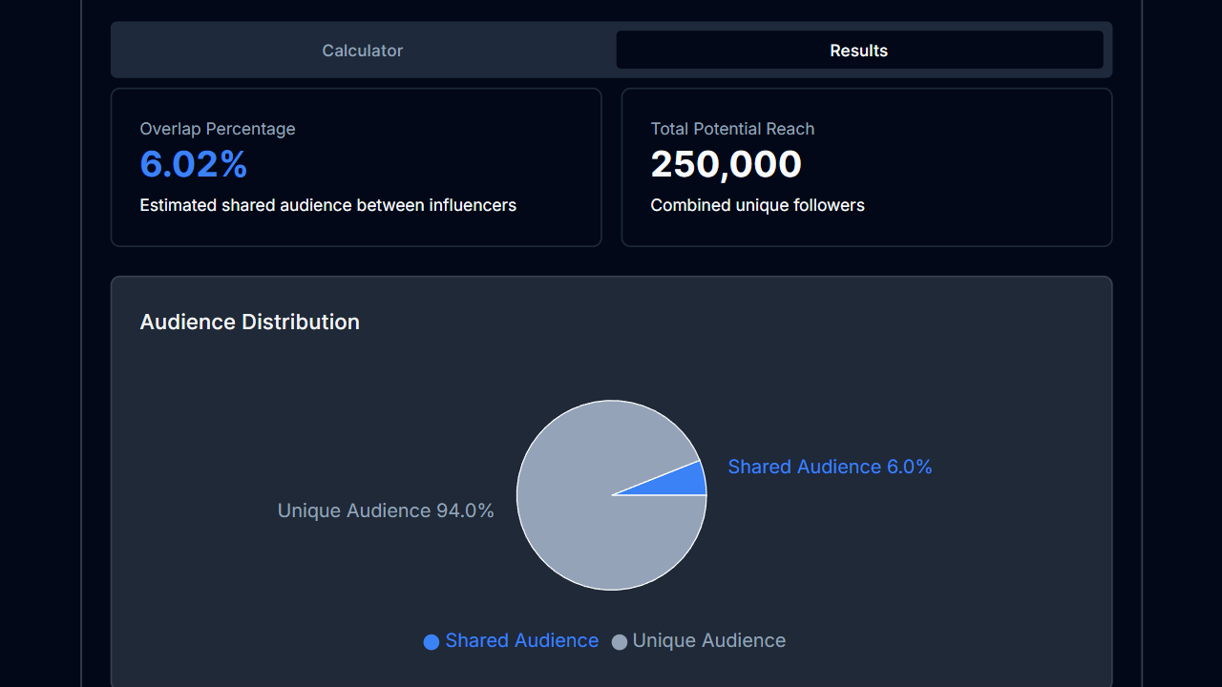Click the Estimated shared audience description text
Screen dimensions: 1222x687
pyautogui.click(x=328, y=205)
